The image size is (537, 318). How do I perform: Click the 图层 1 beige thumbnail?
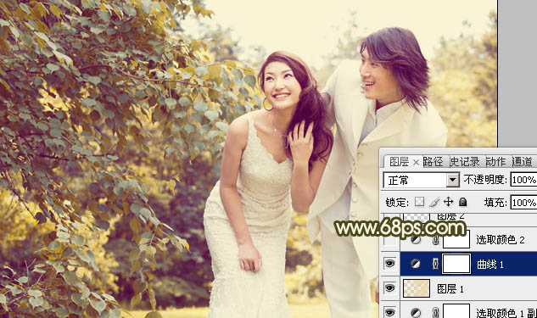coord(417,288)
